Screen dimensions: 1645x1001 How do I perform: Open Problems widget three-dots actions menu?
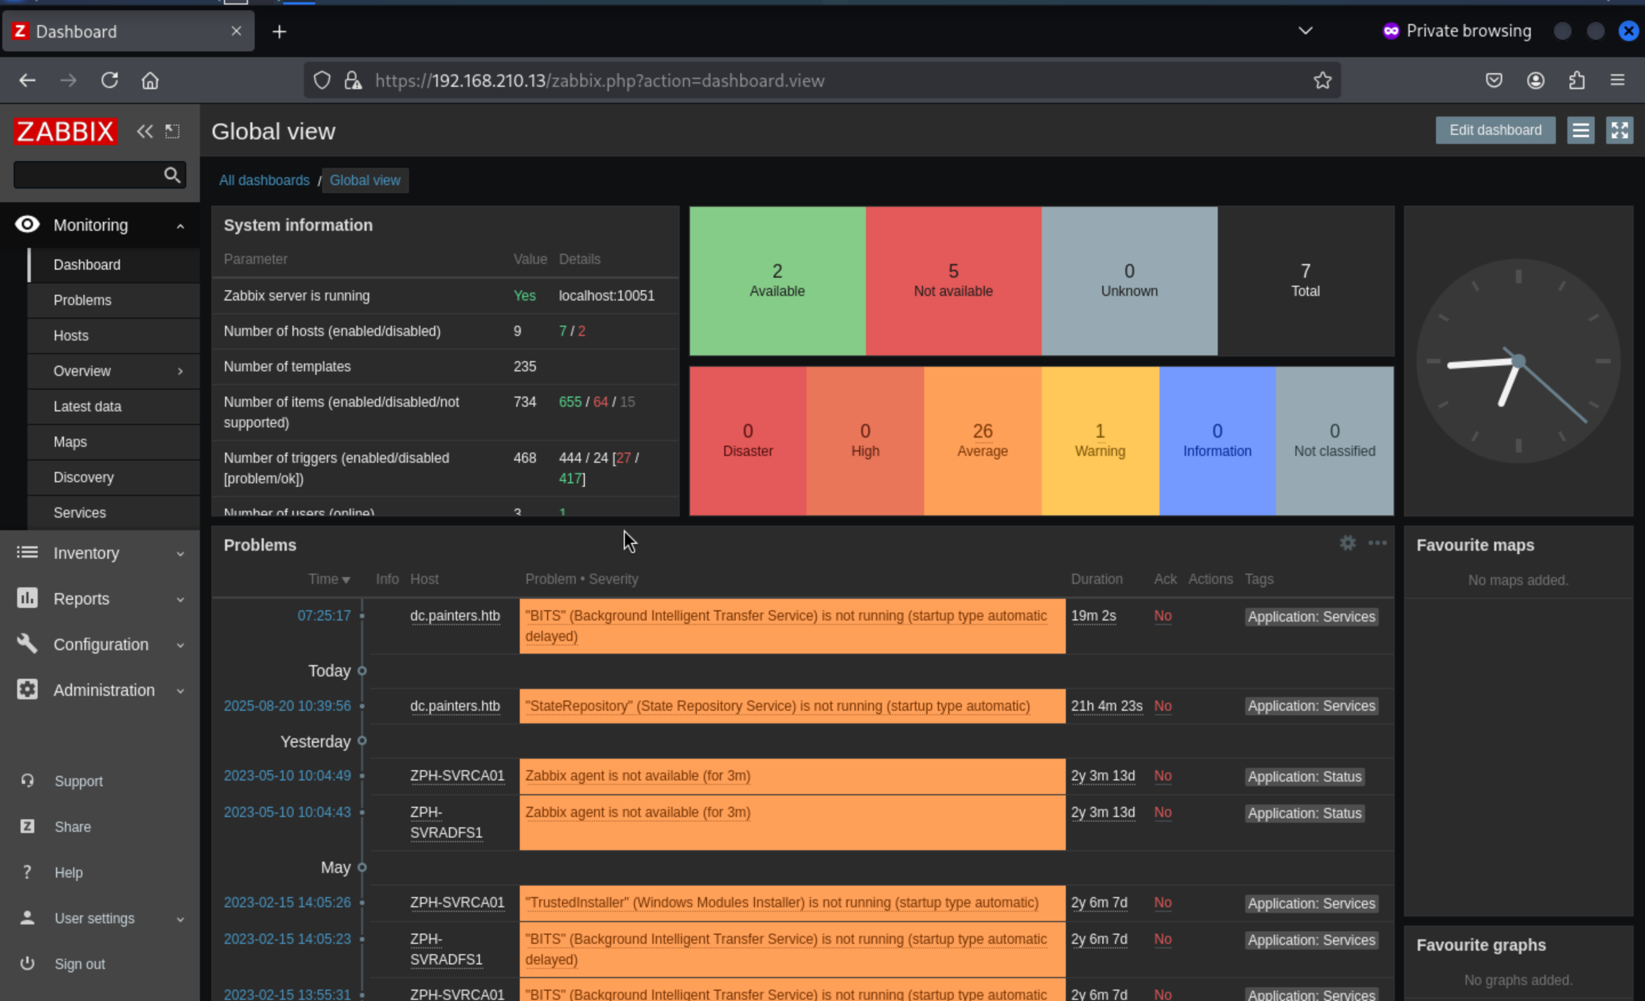click(x=1377, y=543)
